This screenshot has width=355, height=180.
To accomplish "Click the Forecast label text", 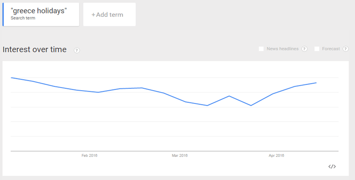I will (x=331, y=49).
